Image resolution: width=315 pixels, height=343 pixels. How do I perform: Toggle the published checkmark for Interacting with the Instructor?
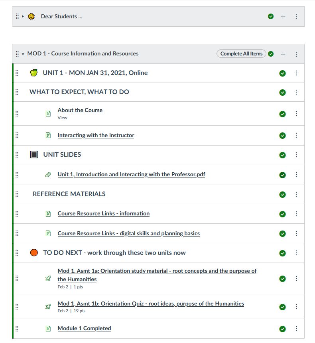282,136
